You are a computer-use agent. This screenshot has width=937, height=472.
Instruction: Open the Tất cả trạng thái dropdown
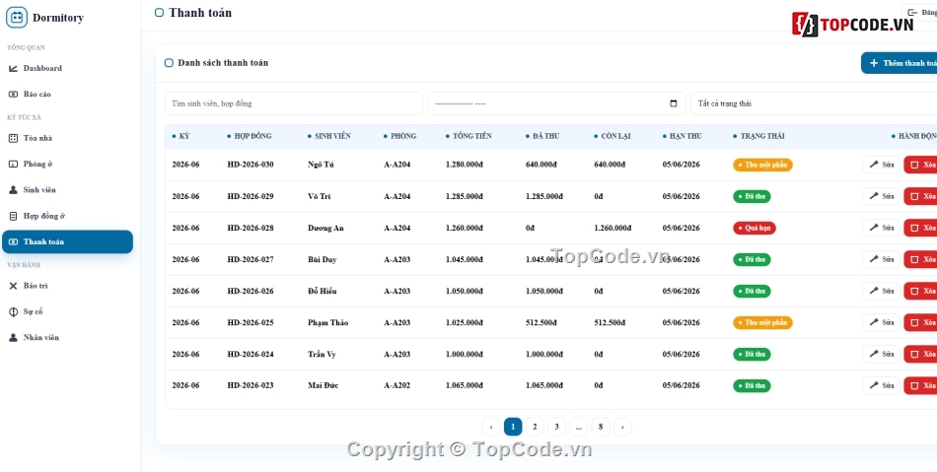(x=814, y=103)
